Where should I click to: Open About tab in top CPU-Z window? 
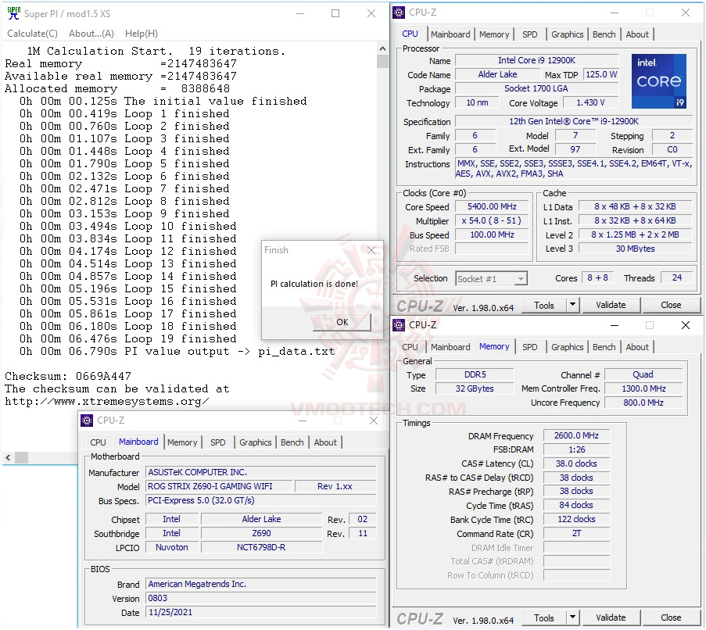637,34
